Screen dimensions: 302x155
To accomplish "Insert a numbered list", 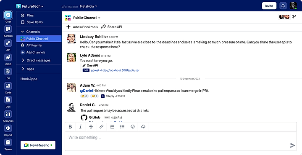I will pos(112,127).
